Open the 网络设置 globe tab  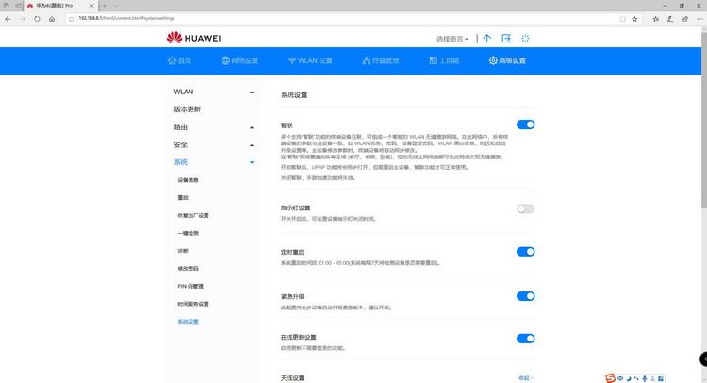[x=239, y=60]
